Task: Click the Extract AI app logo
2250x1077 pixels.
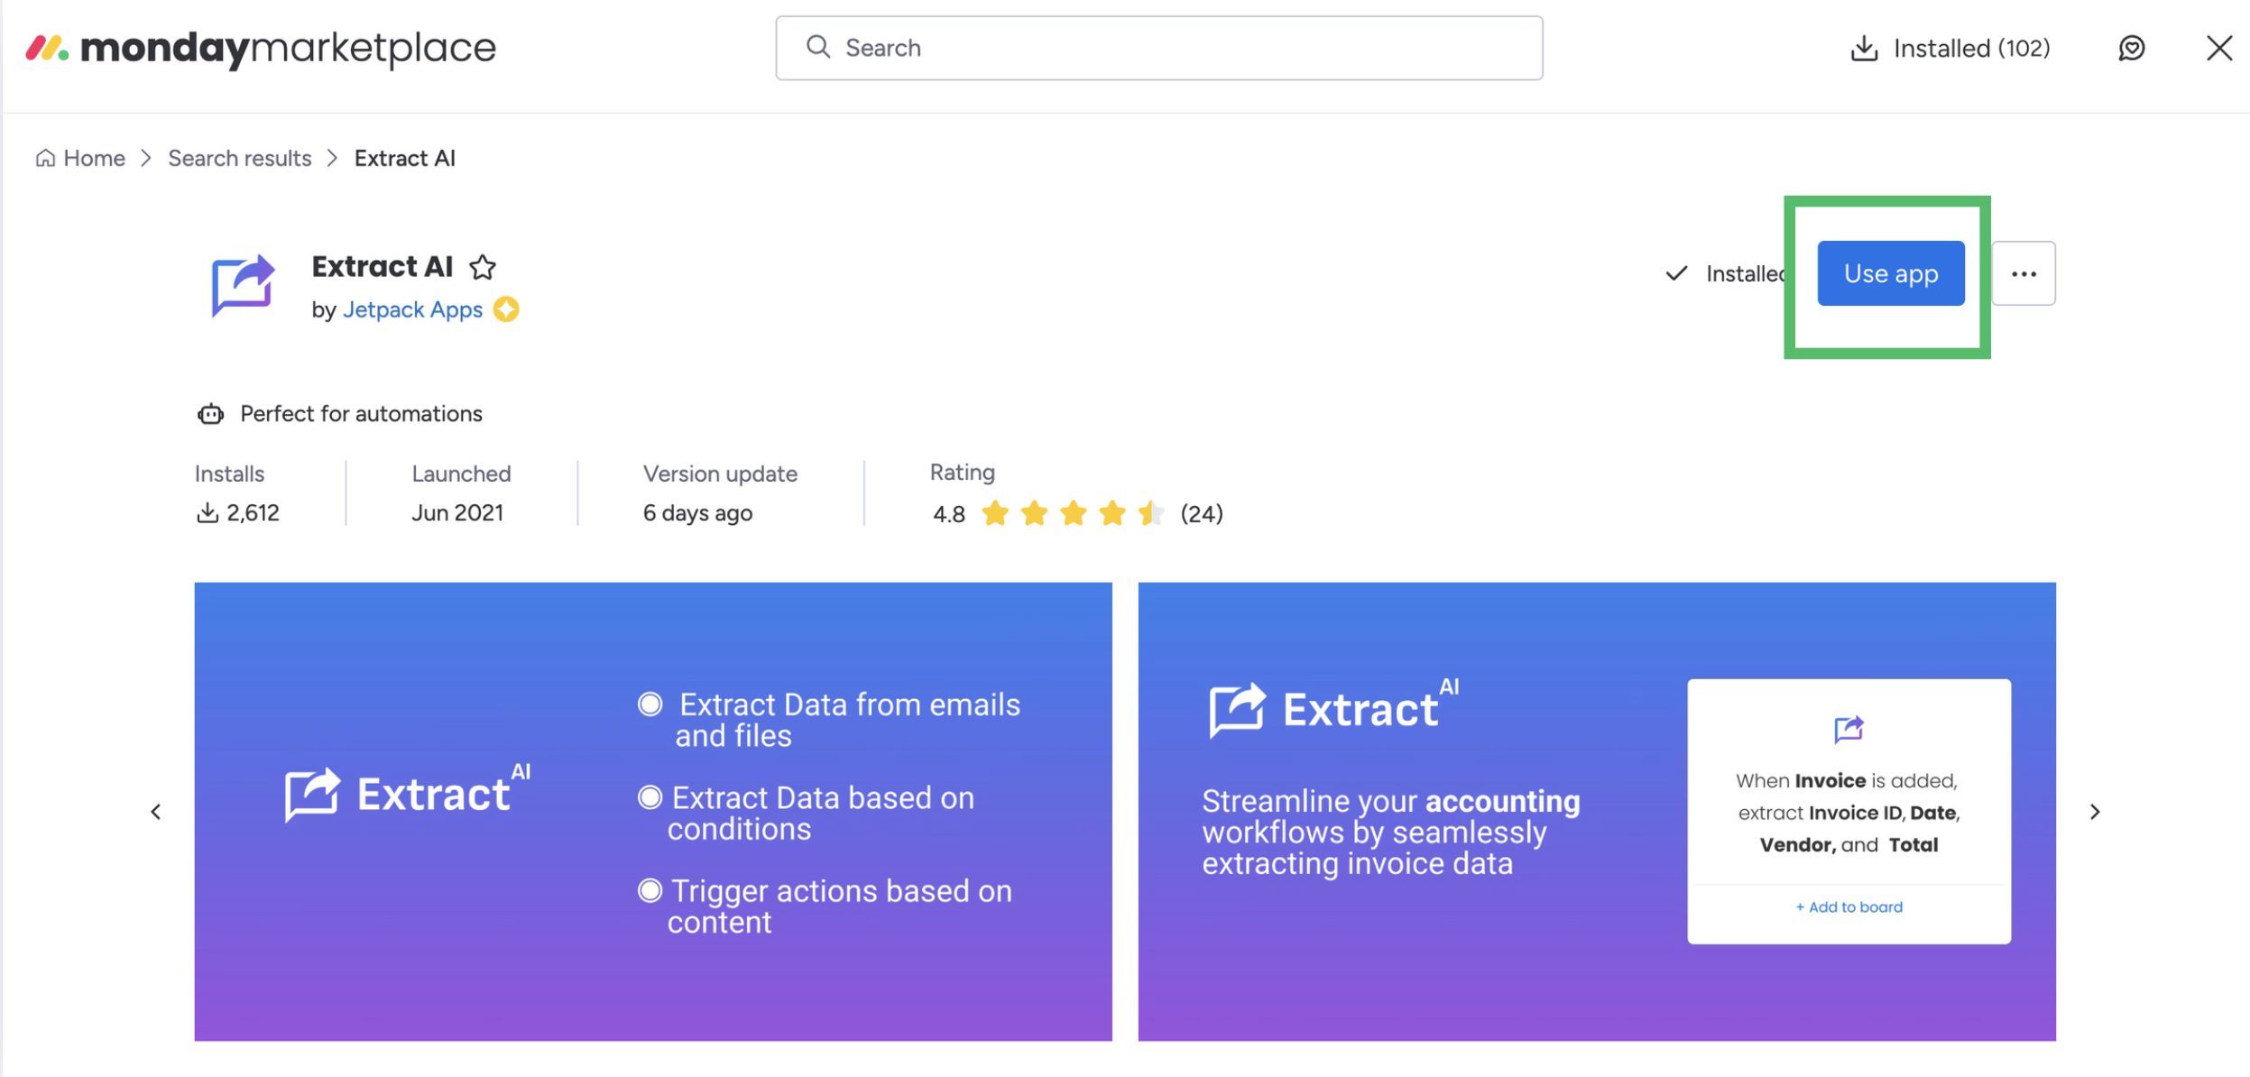Action: click(x=242, y=286)
